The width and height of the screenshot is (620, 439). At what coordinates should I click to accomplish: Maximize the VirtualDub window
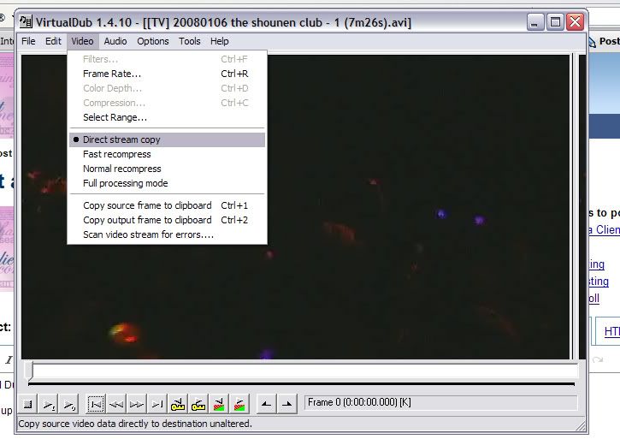coord(555,21)
